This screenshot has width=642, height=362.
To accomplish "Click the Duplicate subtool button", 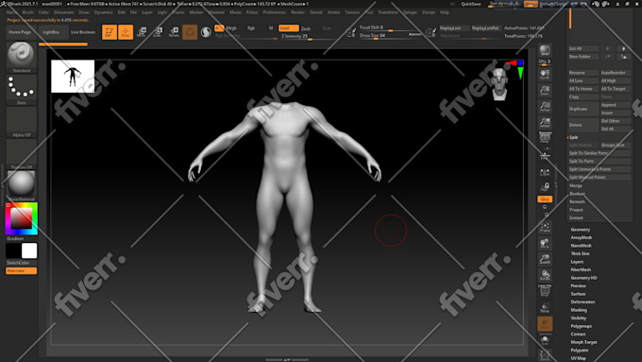I will [x=583, y=109].
